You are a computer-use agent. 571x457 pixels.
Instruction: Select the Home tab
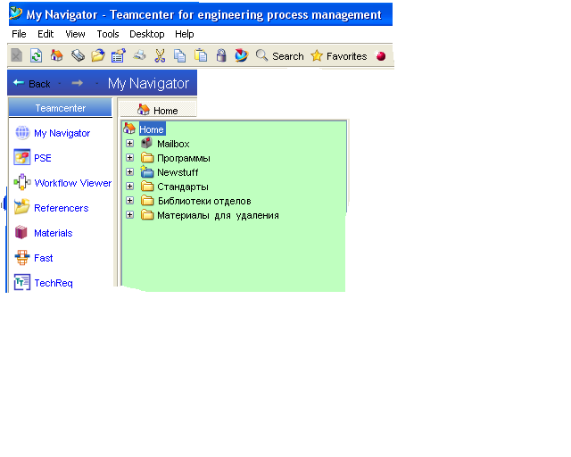[158, 110]
